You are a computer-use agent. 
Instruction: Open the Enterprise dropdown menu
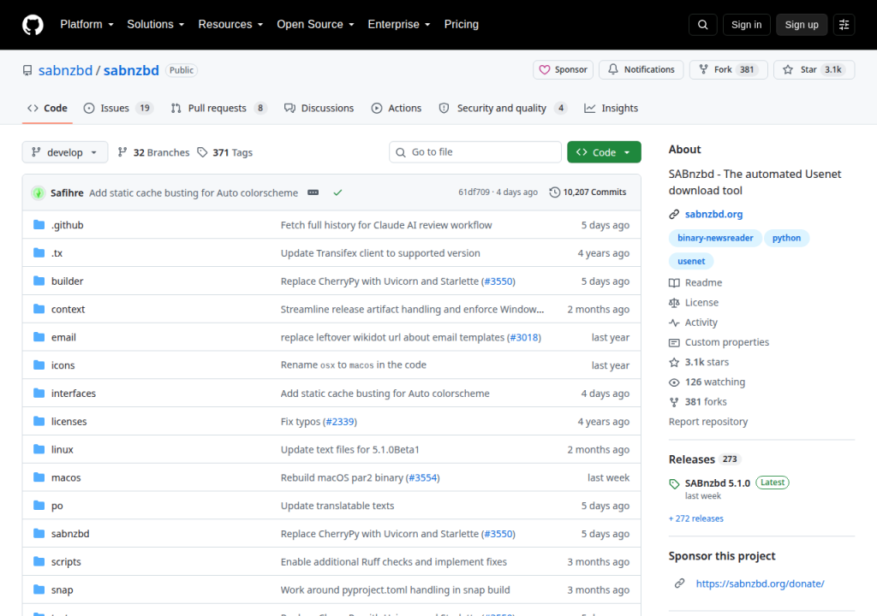[399, 25]
